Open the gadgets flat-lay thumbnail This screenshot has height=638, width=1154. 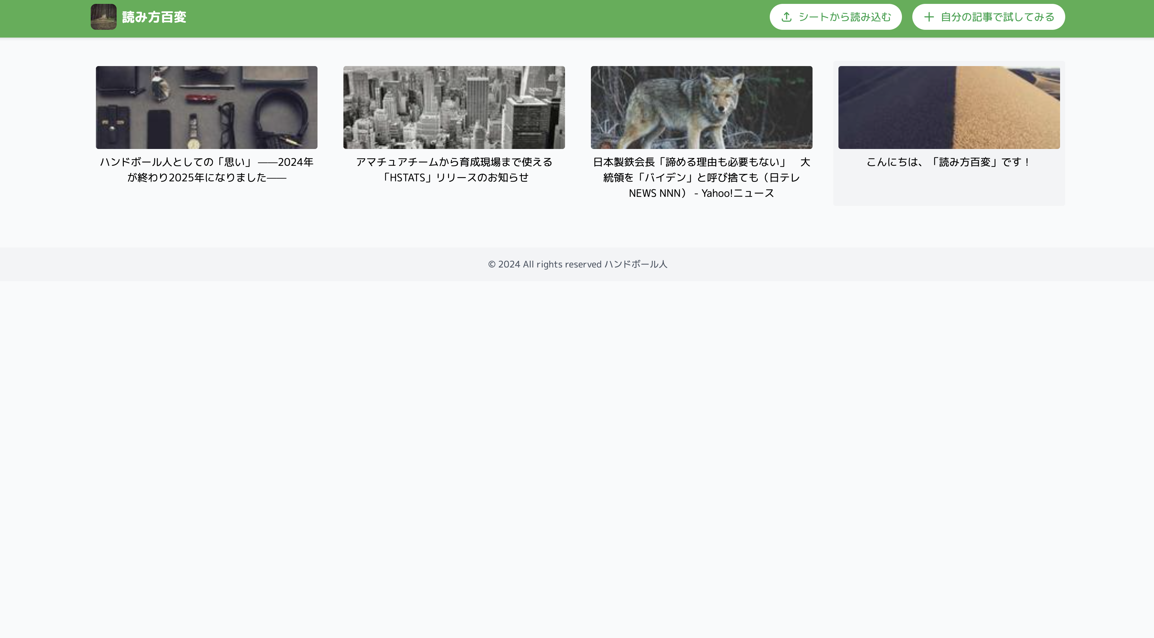pos(206,108)
